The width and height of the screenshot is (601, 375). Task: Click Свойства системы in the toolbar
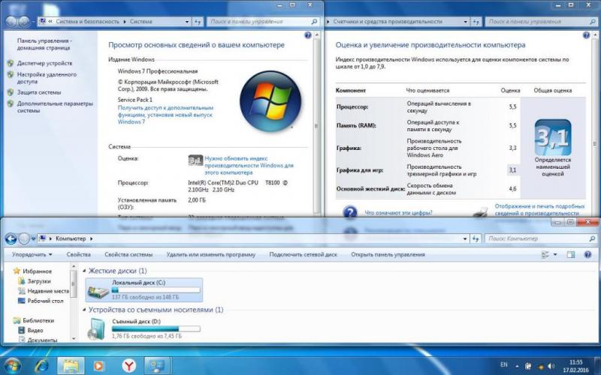coord(128,255)
